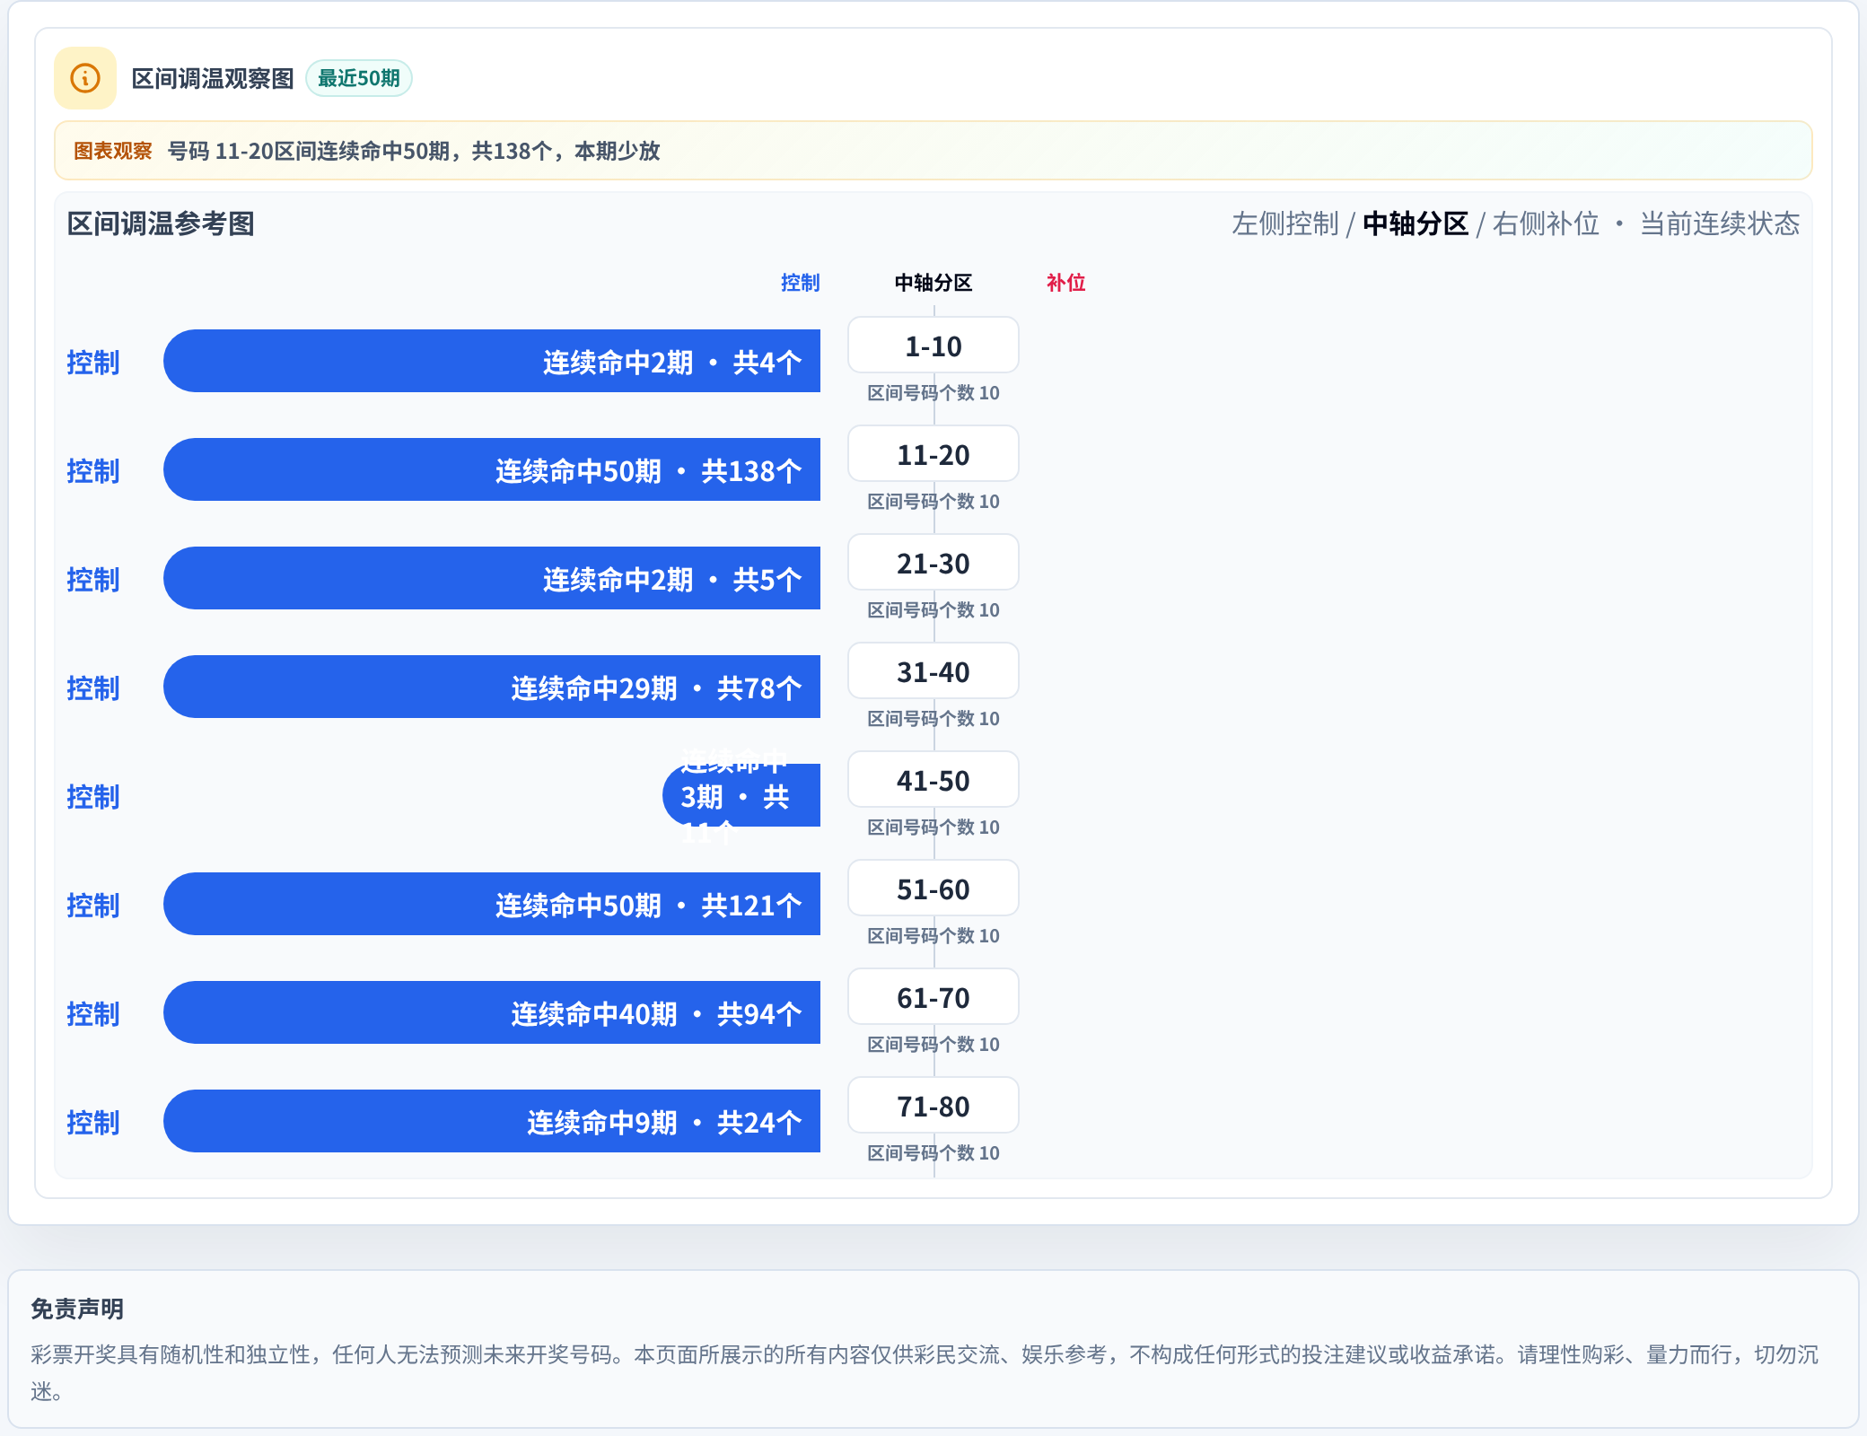
Task: Click the bar 连续命中50期 · 共138个
Action: coord(492,469)
